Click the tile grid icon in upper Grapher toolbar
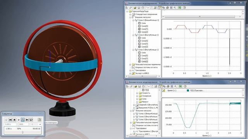Screen dimensions: 248x139 (171, 8)
